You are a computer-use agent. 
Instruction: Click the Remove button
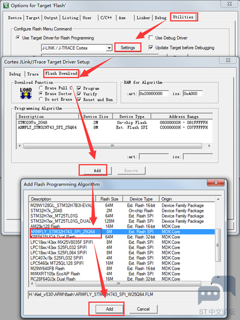click(131, 170)
